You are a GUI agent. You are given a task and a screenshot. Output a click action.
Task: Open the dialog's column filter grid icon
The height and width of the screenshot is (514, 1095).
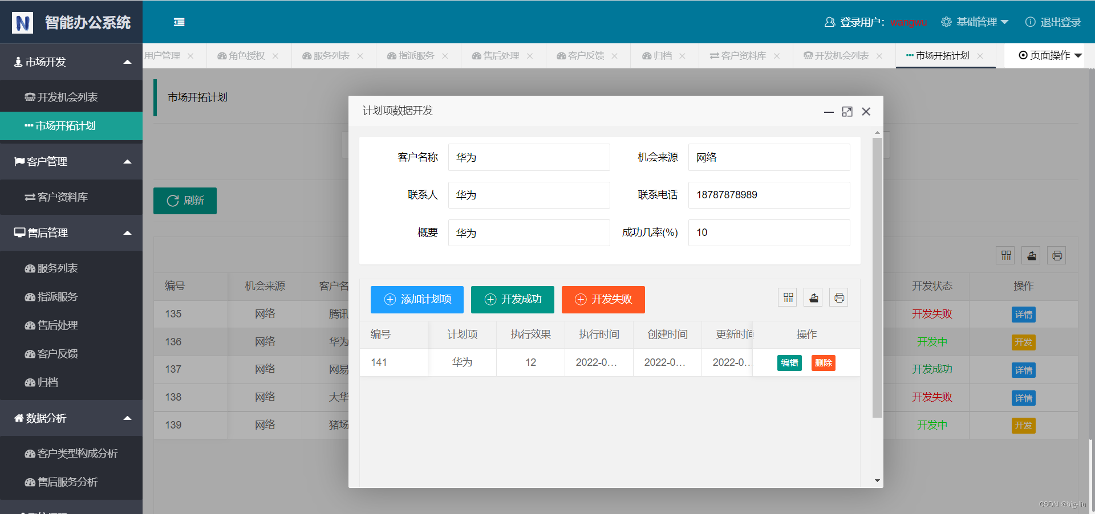[788, 297]
